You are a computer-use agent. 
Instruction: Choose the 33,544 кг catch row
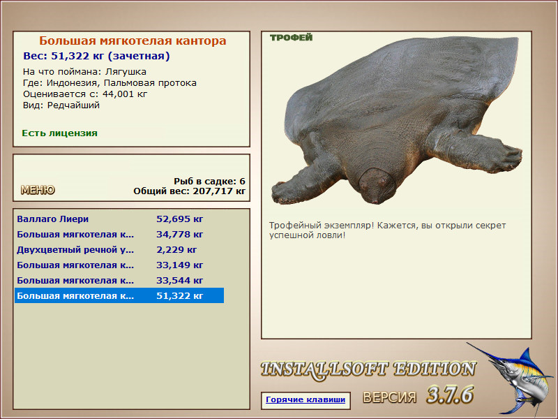coord(119,281)
